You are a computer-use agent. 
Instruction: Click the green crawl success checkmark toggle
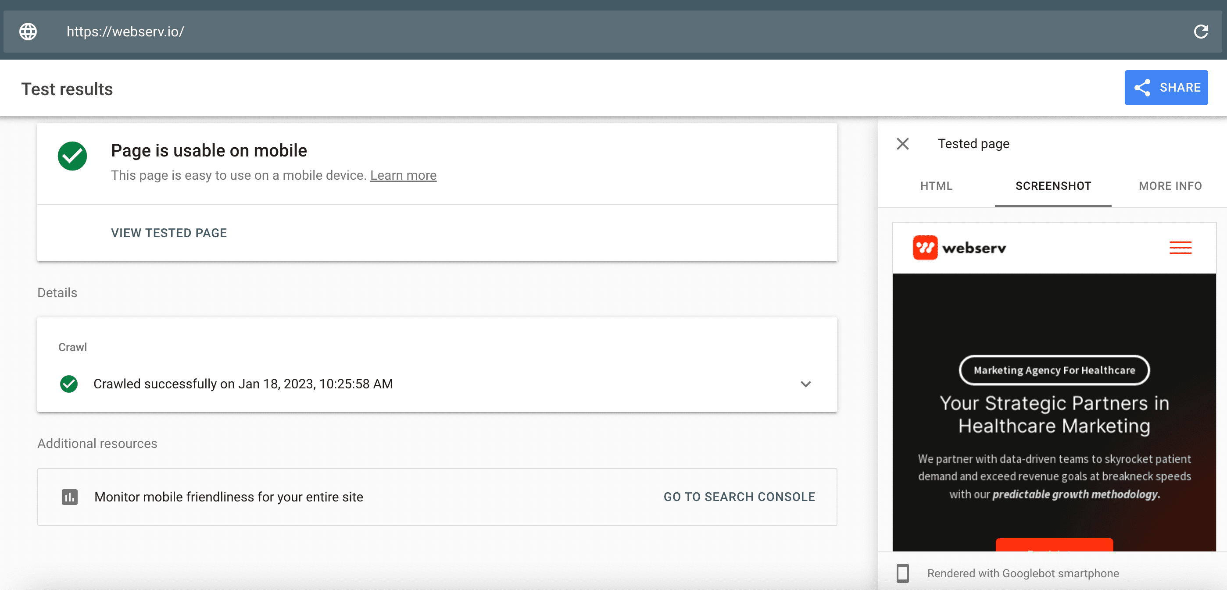pos(70,383)
